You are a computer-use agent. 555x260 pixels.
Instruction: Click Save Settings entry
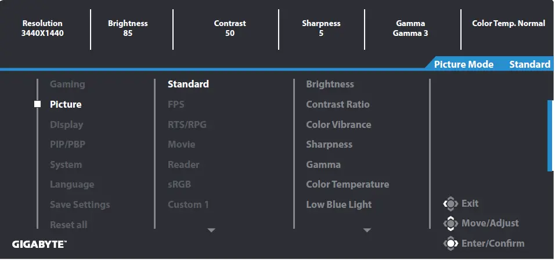80,205
